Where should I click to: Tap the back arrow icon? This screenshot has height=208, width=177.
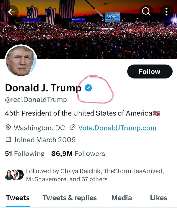[12, 12]
